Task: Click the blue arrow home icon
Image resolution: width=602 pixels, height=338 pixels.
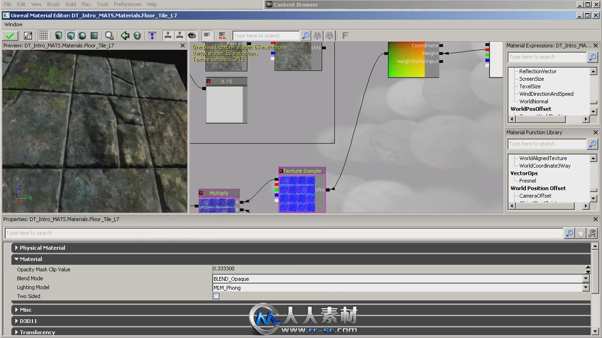Action: (x=152, y=36)
